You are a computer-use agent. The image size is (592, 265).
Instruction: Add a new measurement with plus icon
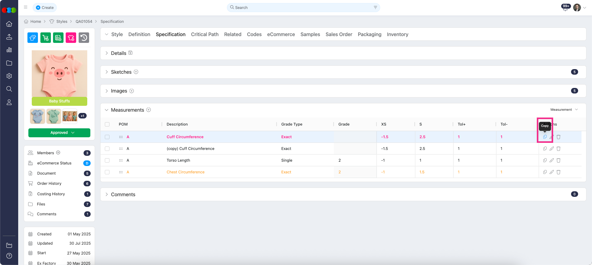(149, 110)
